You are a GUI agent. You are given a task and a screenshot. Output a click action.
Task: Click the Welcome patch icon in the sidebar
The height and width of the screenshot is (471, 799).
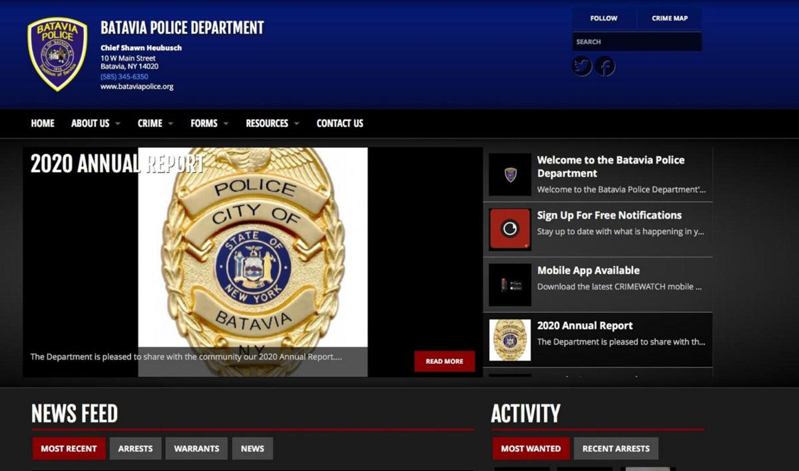pos(509,174)
